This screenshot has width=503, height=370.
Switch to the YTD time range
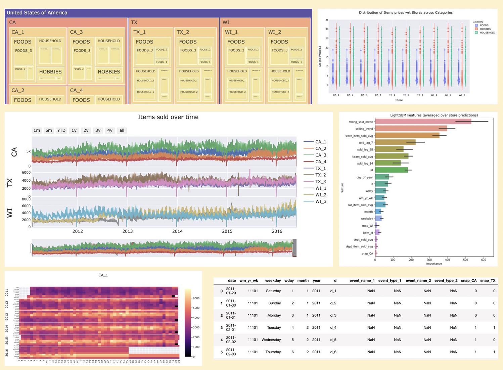(61, 130)
